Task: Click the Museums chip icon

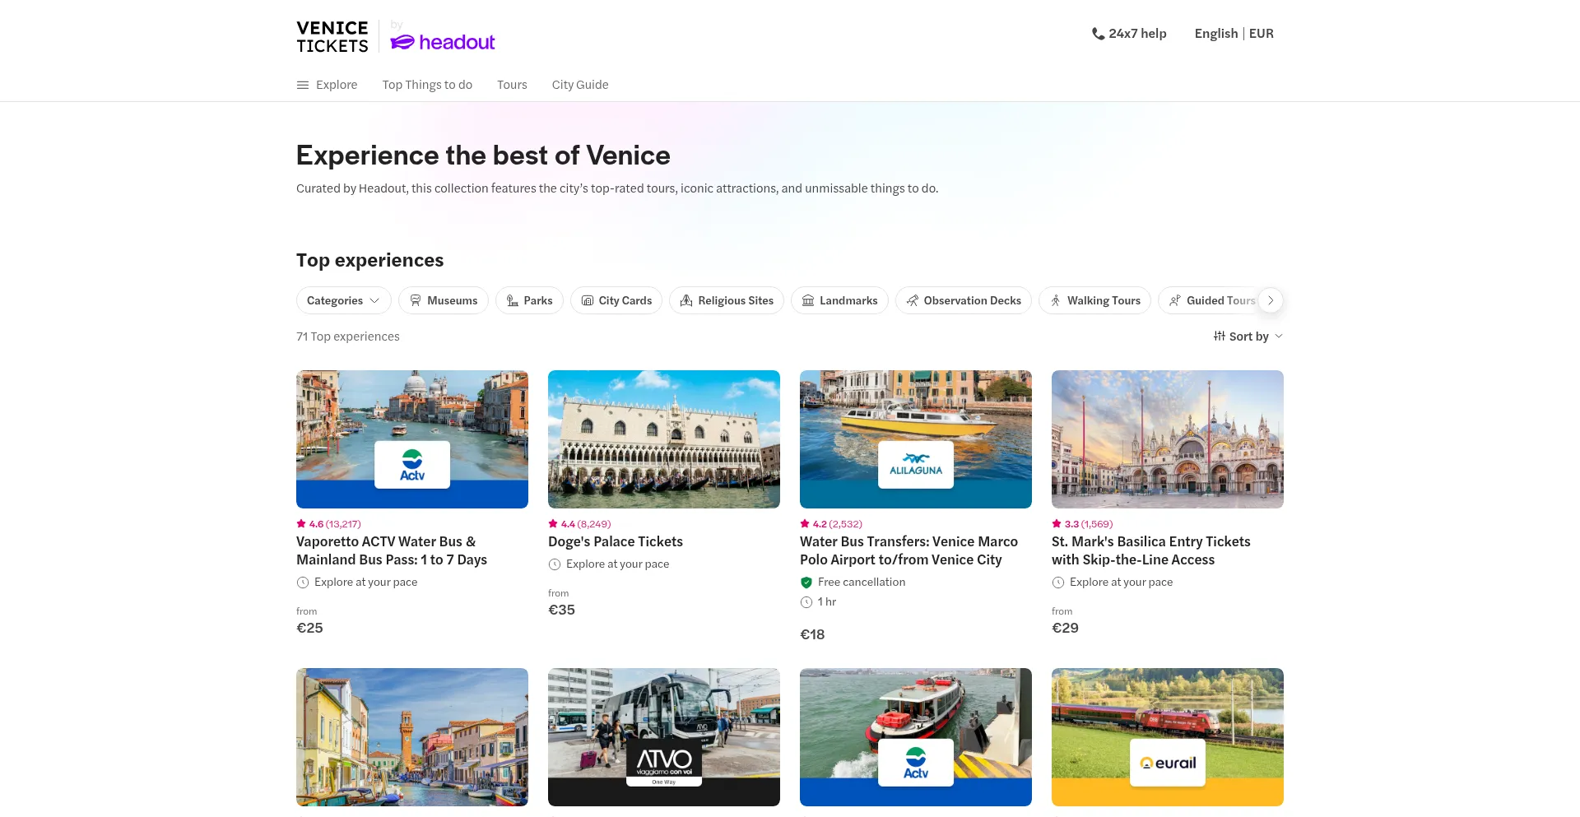Action: [x=416, y=300]
